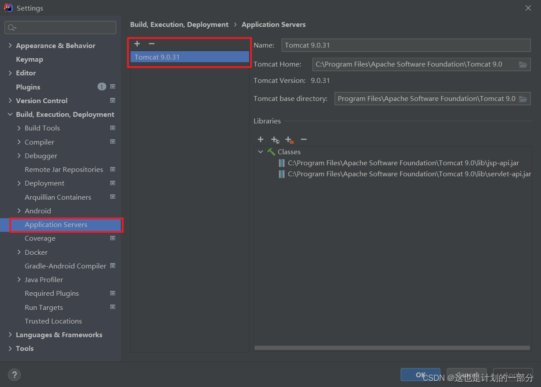Click the Plugins update badge showing 1

pos(102,87)
